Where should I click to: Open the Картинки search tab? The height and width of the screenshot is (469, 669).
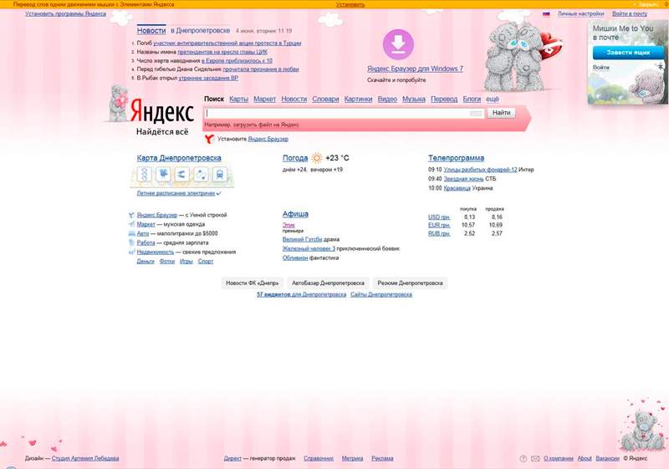pyautogui.click(x=359, y=99)
